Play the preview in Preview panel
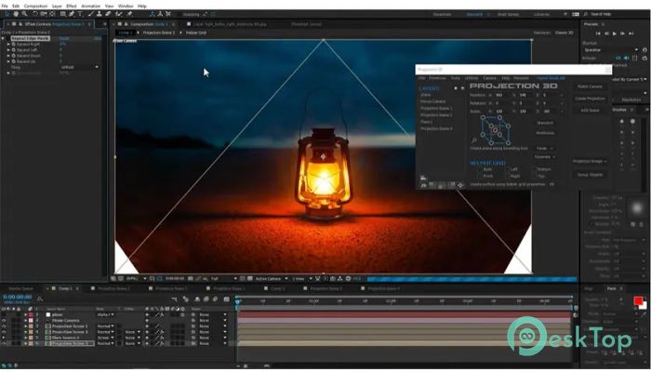651x372 pixels. click(x=615, y=33)
